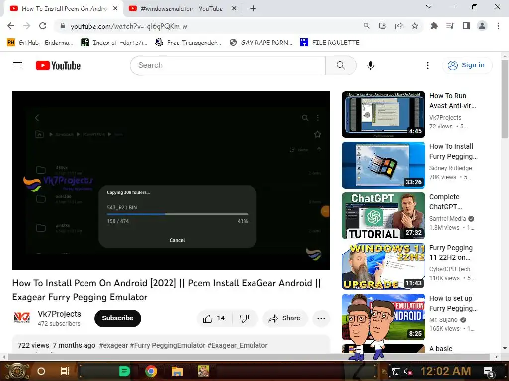The height and width of the screenshot is (381, 509).
Task: Go back to the previous page
Action: click(11, 26)
